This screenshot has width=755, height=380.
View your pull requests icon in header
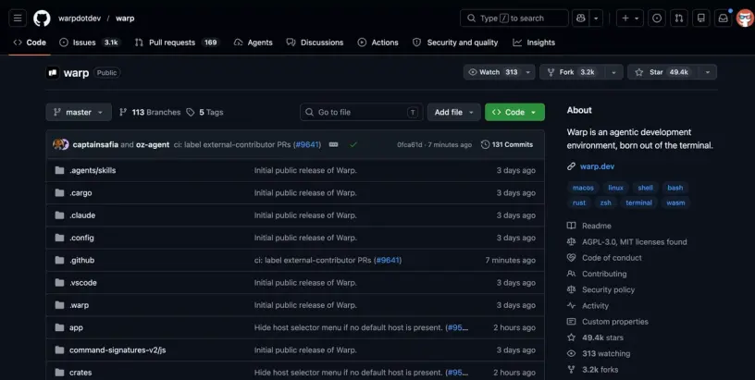coord(679,18)
